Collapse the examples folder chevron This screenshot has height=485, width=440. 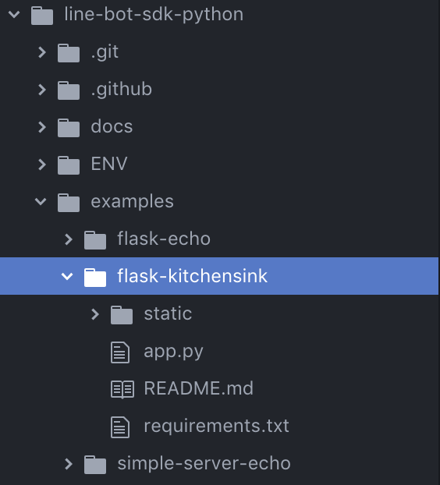click(41, 202)
